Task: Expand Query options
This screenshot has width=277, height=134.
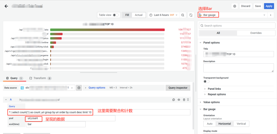Action: [97, 88]
